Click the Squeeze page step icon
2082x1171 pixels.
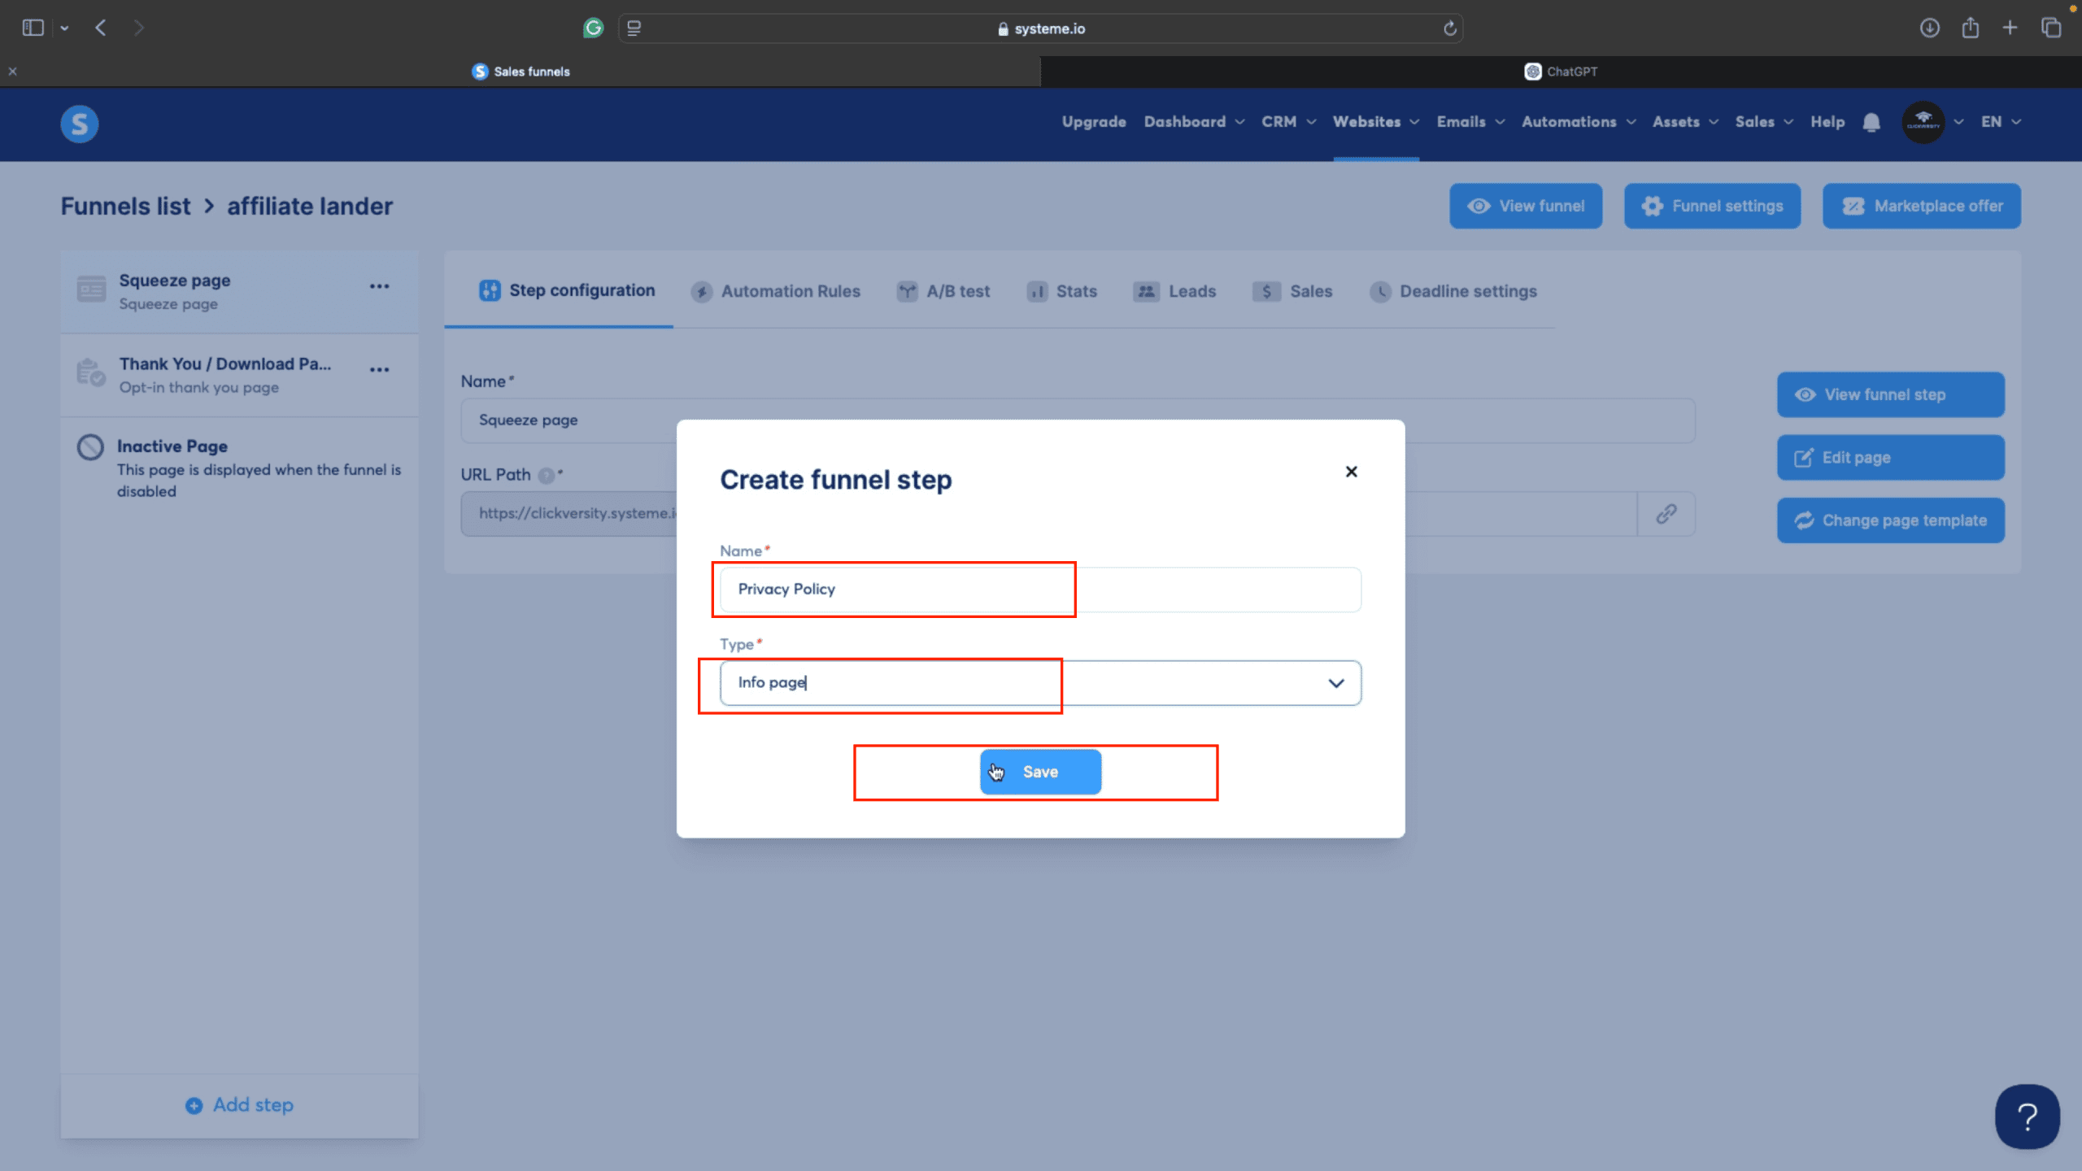[91, 289]
